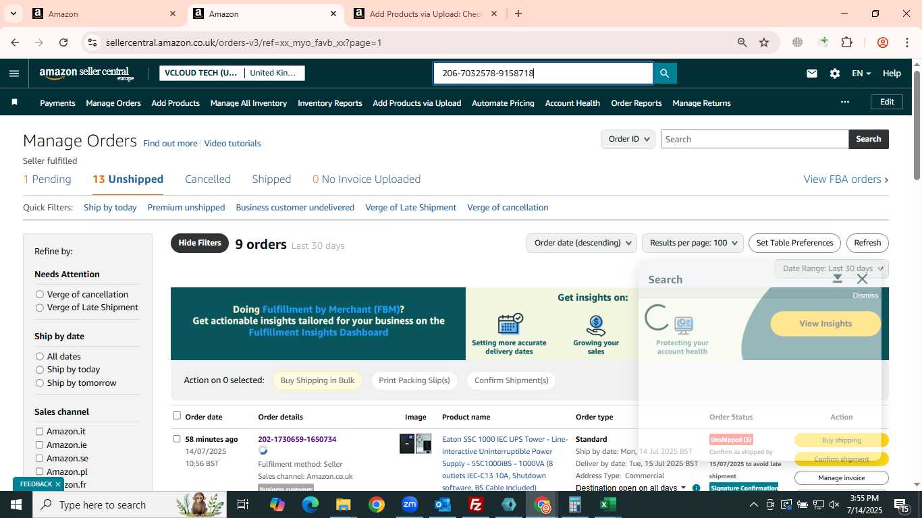The image size is (922, 518).
Task: Click Set Table Preferences button
Action: (x=794, y=243)
